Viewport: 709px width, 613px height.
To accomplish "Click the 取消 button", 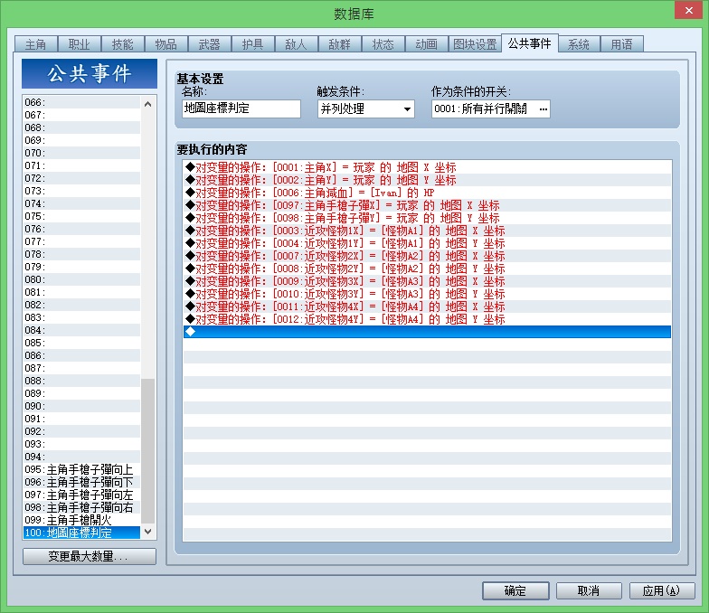I will click(589, 591).
